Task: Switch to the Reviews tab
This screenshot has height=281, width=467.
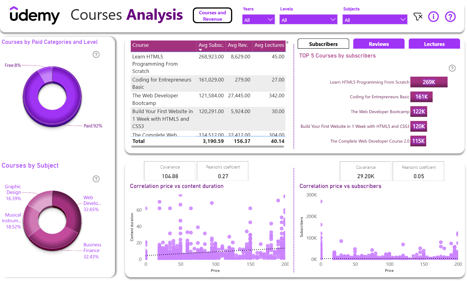Action: 379,44
